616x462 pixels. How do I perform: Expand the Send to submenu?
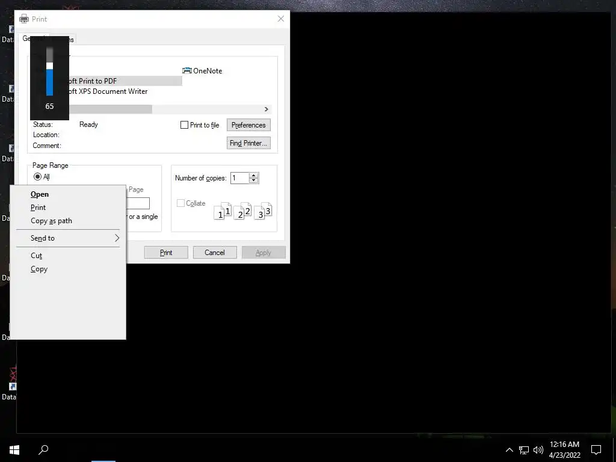(x=67, y=238)
